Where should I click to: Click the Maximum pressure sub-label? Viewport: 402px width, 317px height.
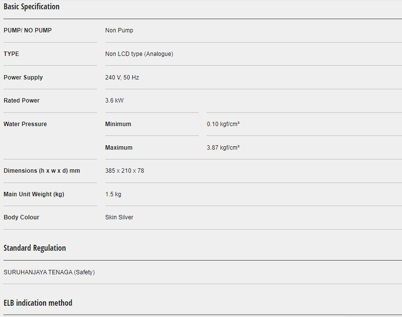(x=118, y=148)
